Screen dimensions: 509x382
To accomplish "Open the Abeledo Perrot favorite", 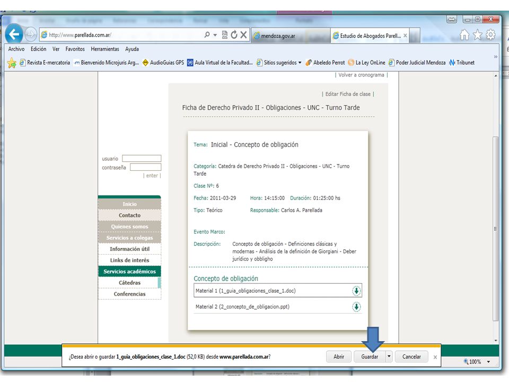I will 325,63.
